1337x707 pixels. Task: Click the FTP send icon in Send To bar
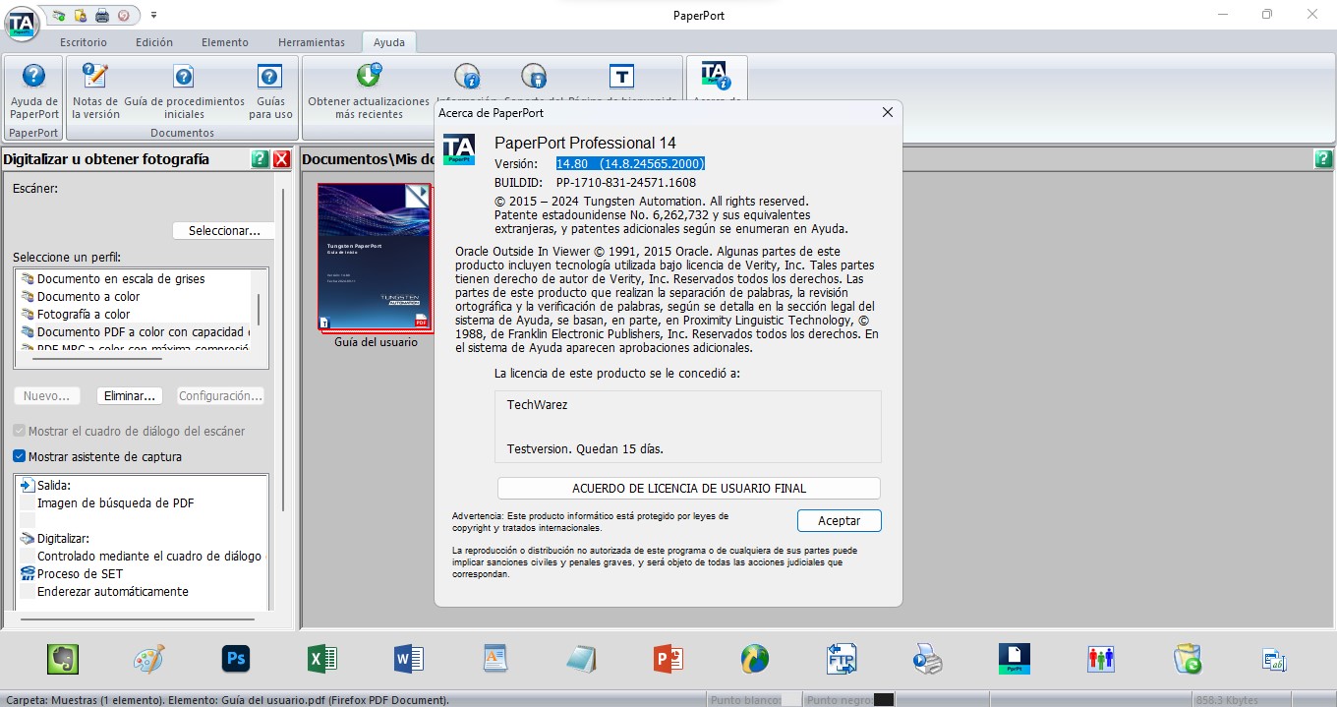pyautogui.click(x=841, y=659)
